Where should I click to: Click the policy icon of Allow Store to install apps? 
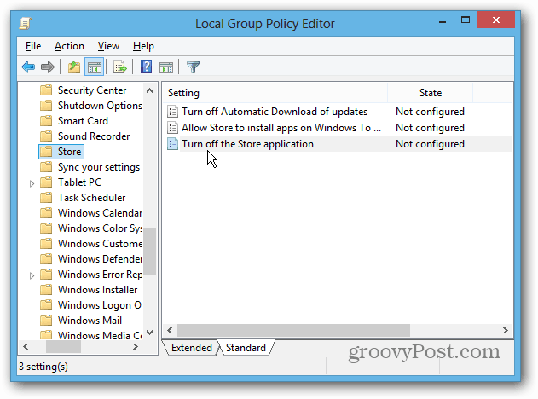click(172, 128)
